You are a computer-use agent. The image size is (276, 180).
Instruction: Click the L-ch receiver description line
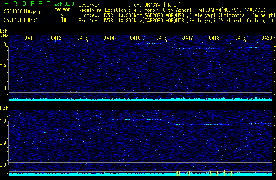177,15
